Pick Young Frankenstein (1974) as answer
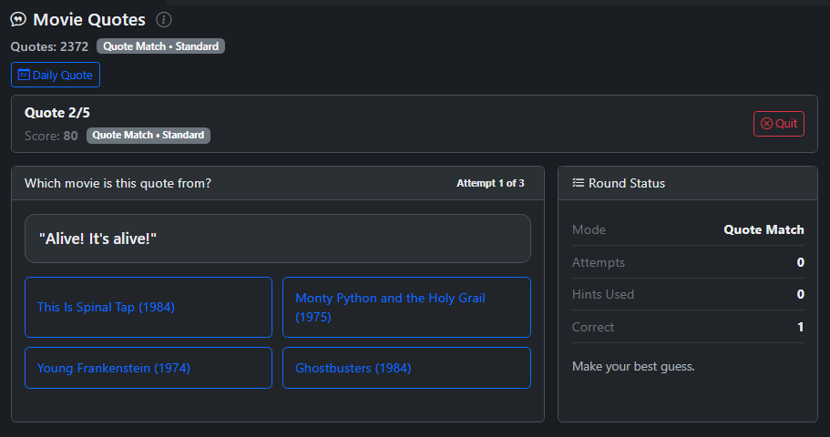Screen dimensions: 830x437 (x=148, y=368)
